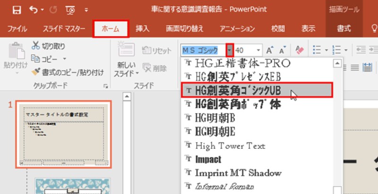Pick High Tower Text font
This screenshot has height=194, width=378.
click(x=257, y=145)
